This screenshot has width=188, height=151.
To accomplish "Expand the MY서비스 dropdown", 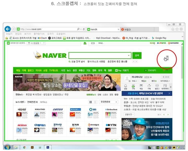I will click(x=165, y=81).
